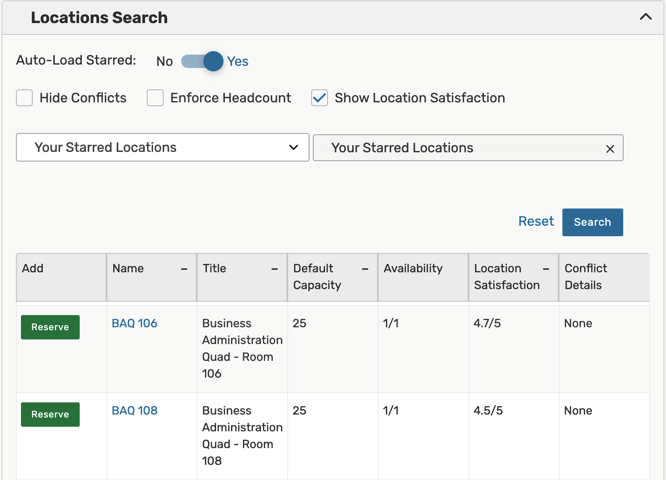
Task: Click the Availability column header
Action: [413, 269]
